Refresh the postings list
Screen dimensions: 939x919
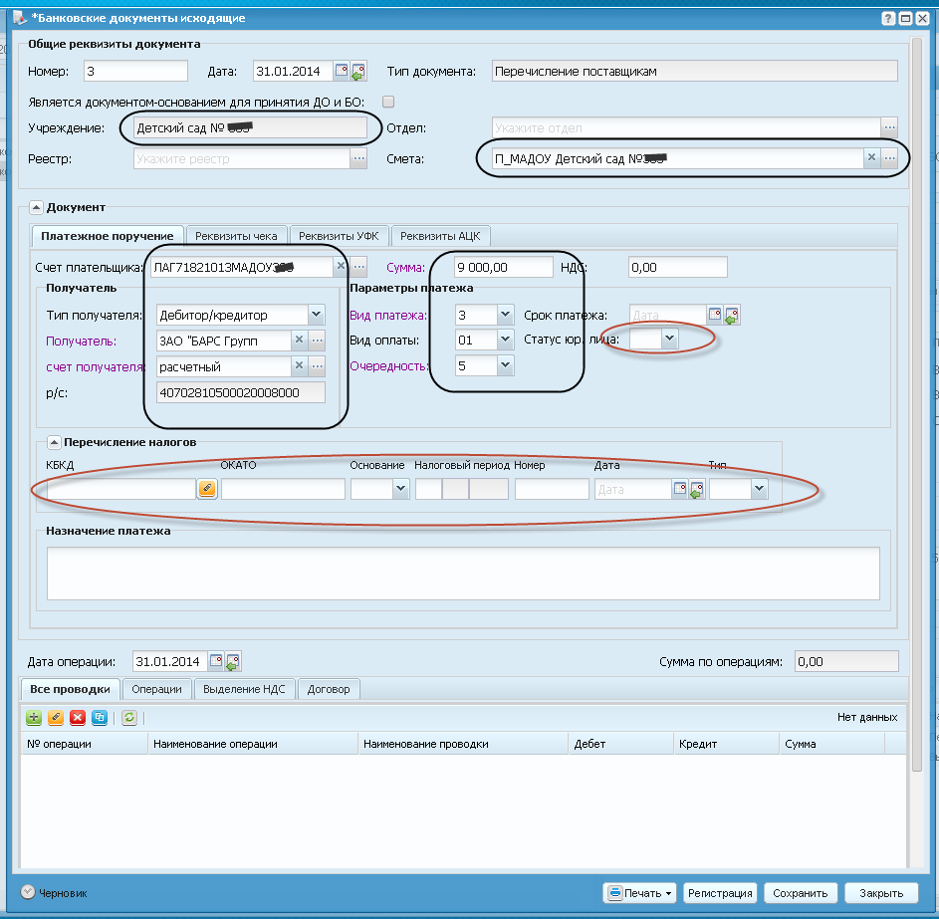129,717
